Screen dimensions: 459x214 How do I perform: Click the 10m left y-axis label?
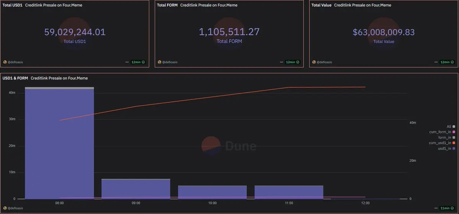[x=12, y=172]
